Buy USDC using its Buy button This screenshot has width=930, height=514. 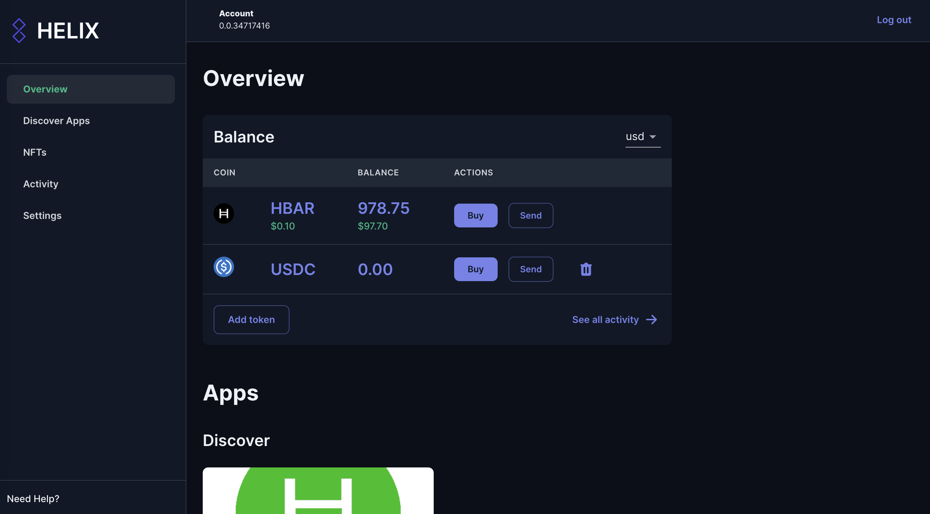point(476,269)
